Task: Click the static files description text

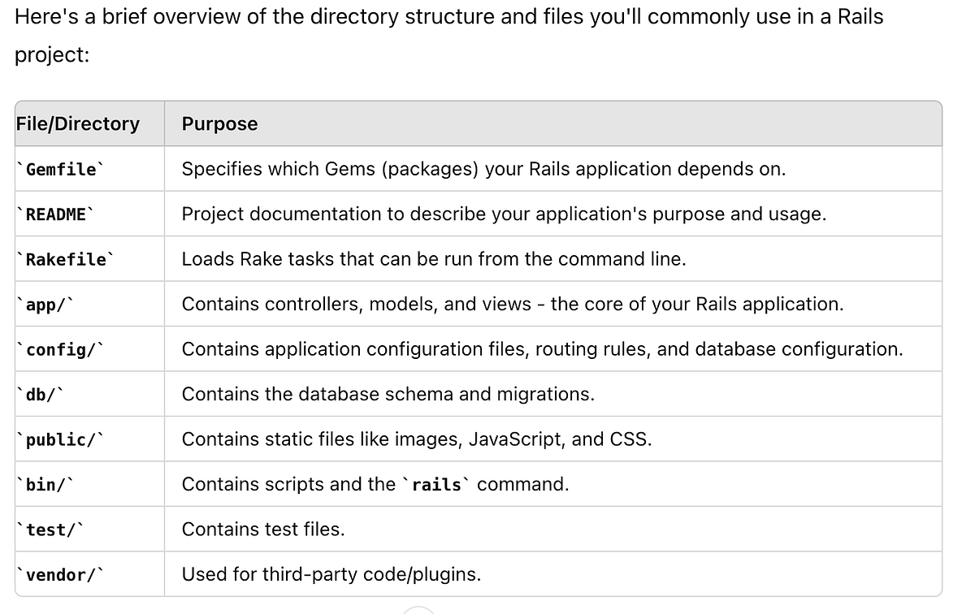Action: 416,439
